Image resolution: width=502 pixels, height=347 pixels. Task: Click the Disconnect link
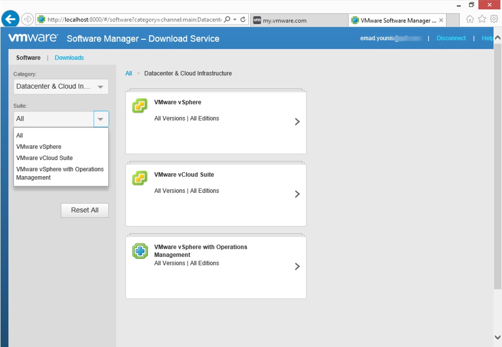pos(451,38)
